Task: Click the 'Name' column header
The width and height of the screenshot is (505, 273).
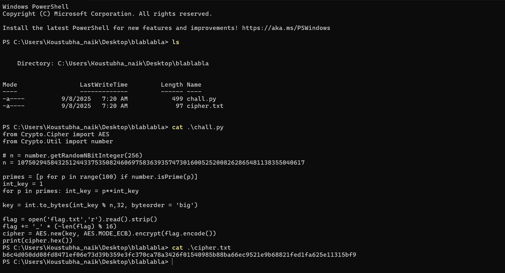Action: [x=194, y=85]
